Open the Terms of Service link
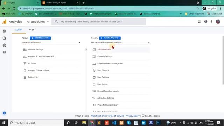Screen dimensions: 224x126 click(x=116, y=116)
